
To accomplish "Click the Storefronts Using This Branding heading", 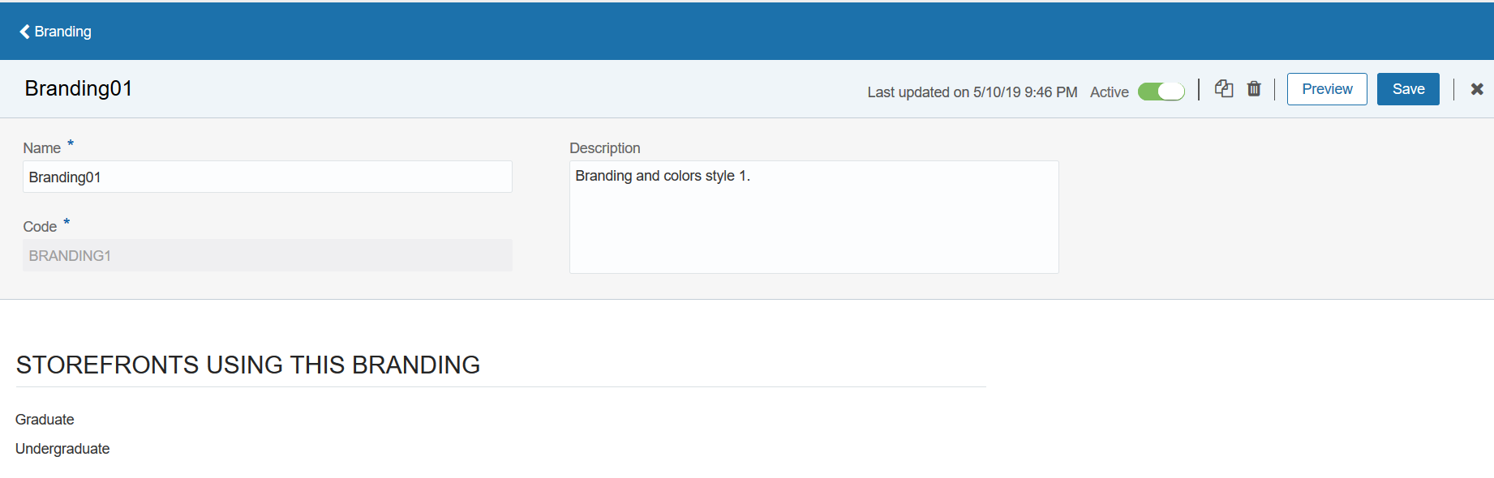I will tap(247, 365).
